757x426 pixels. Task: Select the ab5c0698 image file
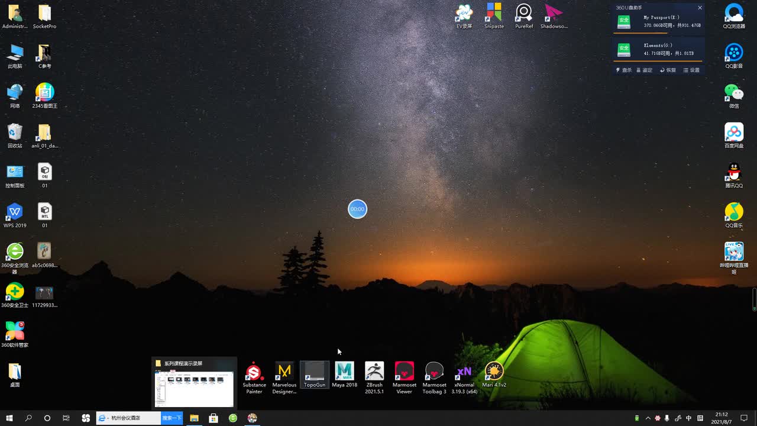45,255
